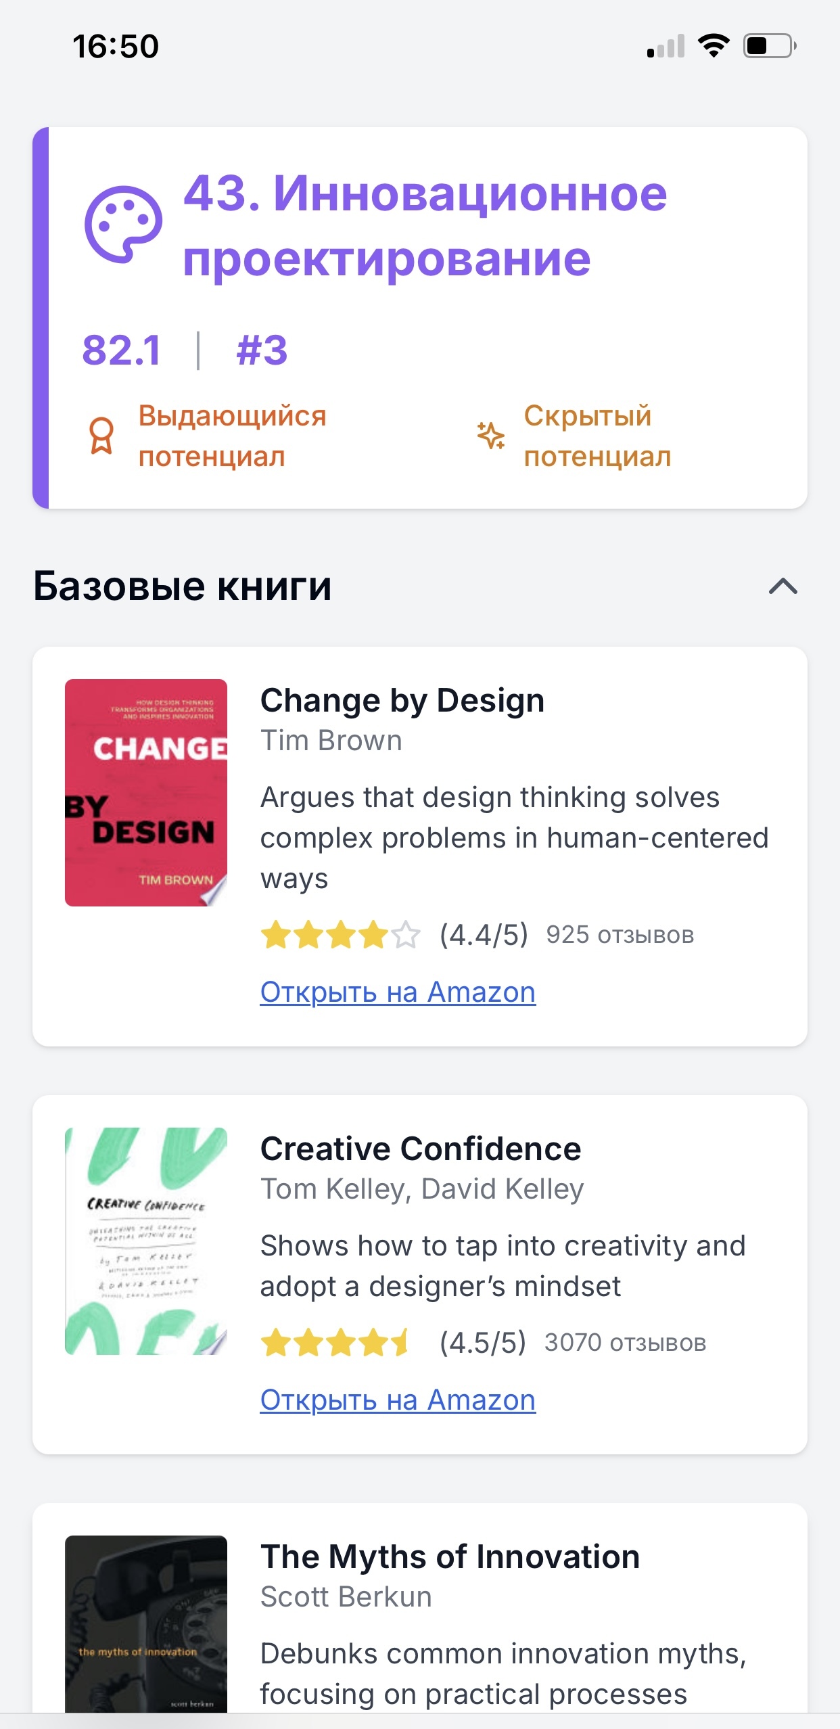Tap the Change by Design book cover

146,790
